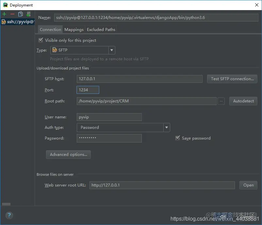Click the Open button for web server URL
The image size is (262, 225).
(x=248, y=185)
